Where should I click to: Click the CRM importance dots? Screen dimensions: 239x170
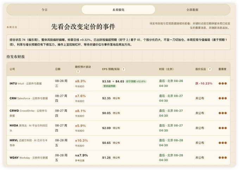pyautogui.click(x=222, y=98)
